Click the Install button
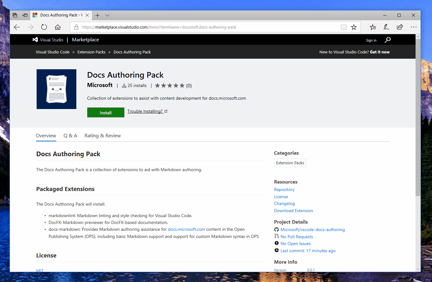This screenshot has height=282, width=432. pyautogui.click(x=106, y=112)
